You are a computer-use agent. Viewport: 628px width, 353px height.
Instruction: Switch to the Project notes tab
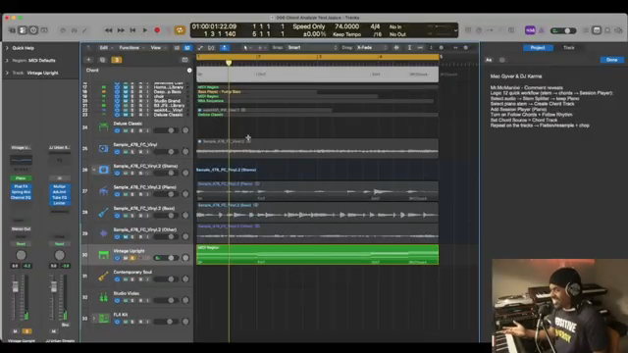pyautogui.click(x=538, y=48)
